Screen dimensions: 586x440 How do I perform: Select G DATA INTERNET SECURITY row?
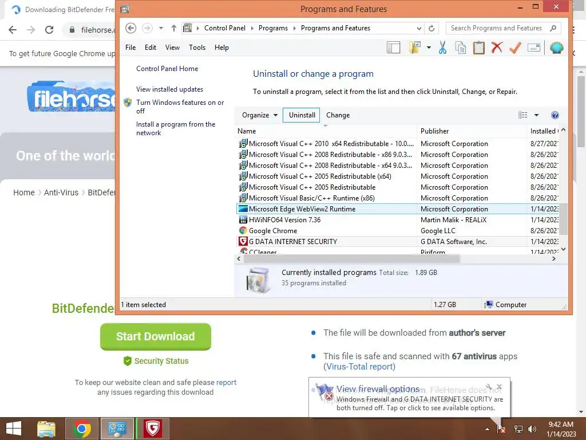point(398,241)
